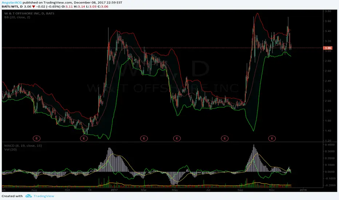Screen dimensions: 339x200
Task: Click the earnings E marker between Oct and 14
Action: 84,138
